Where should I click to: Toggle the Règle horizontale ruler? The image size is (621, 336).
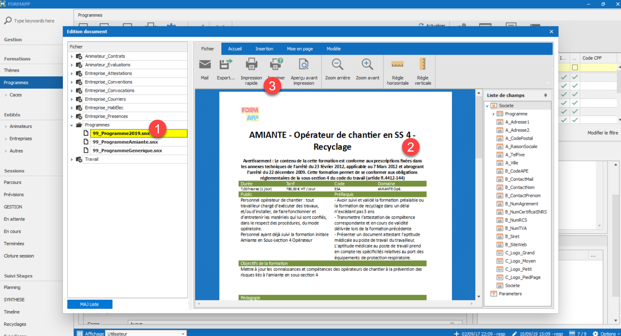click(x=398, y=65)
